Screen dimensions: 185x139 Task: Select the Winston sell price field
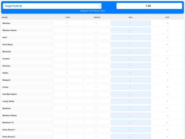tap(131, 23)
